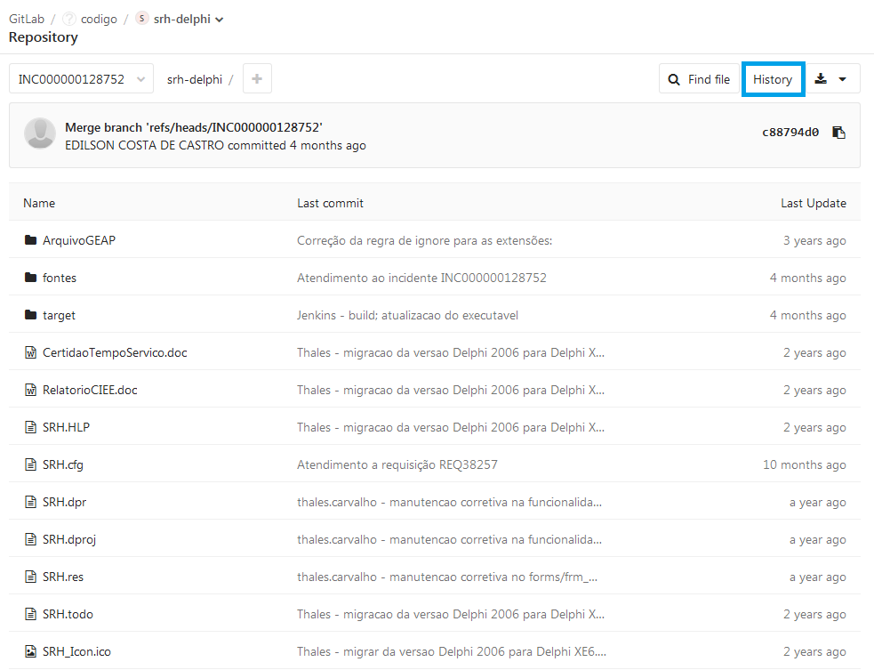874x670 pixels.
Task: Go to GitLab breadcrumb link
Action: (x=27, y=19)
